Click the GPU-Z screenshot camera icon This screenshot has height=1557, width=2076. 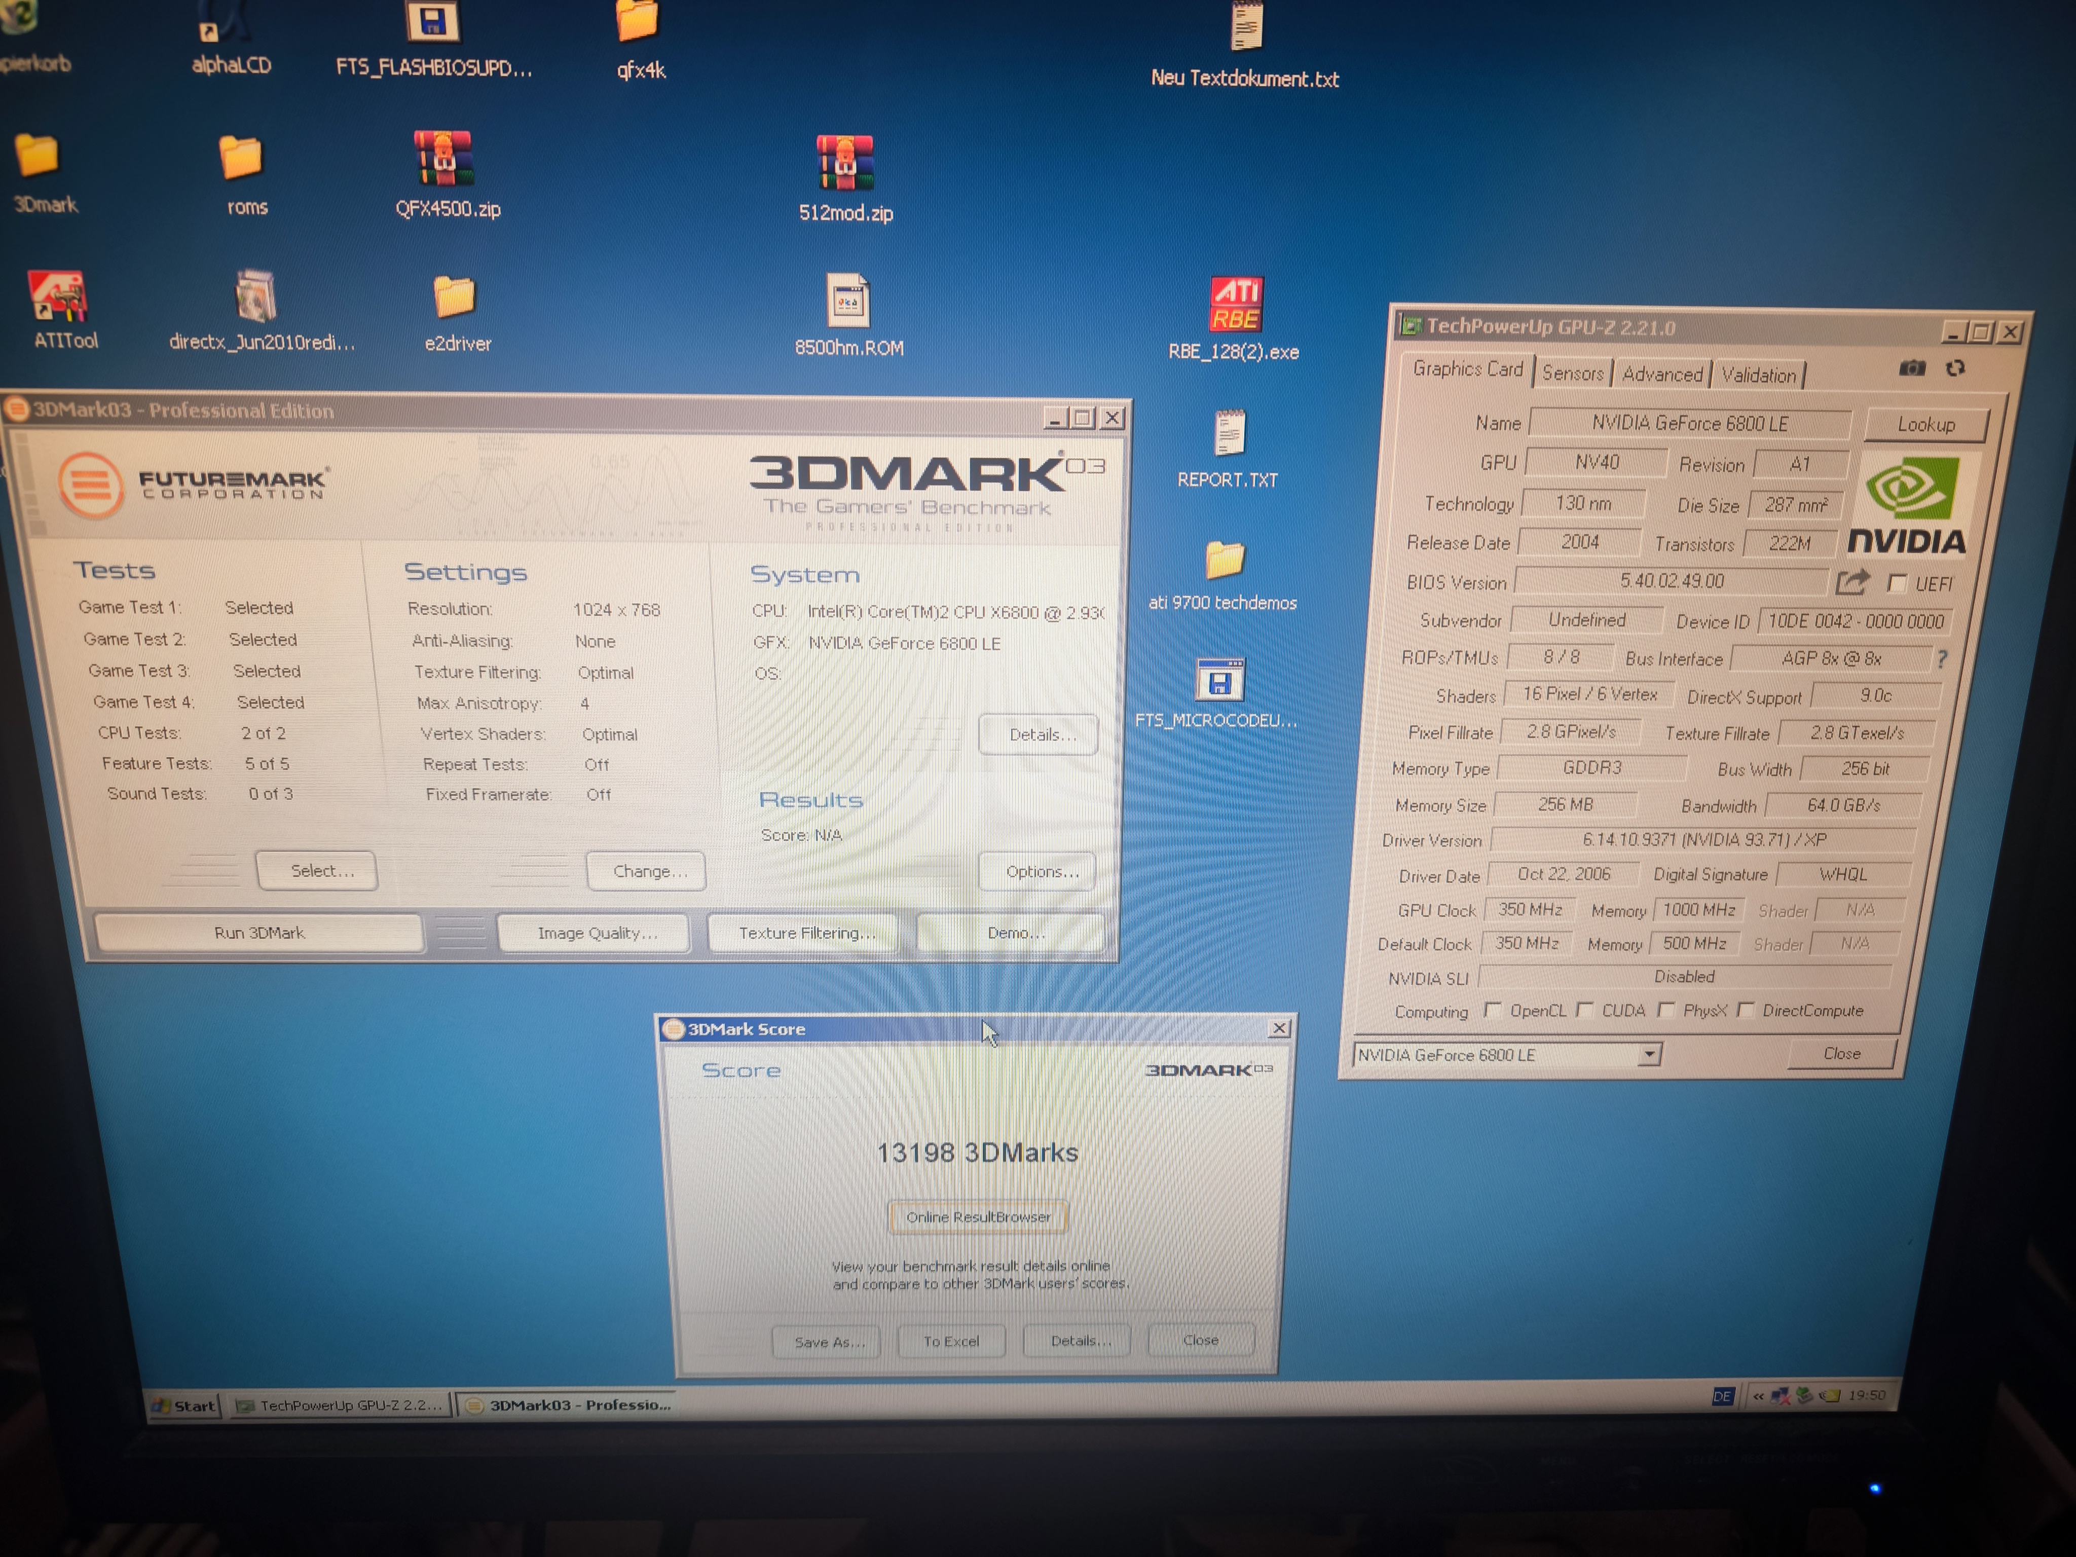(x=1912, y=368)
